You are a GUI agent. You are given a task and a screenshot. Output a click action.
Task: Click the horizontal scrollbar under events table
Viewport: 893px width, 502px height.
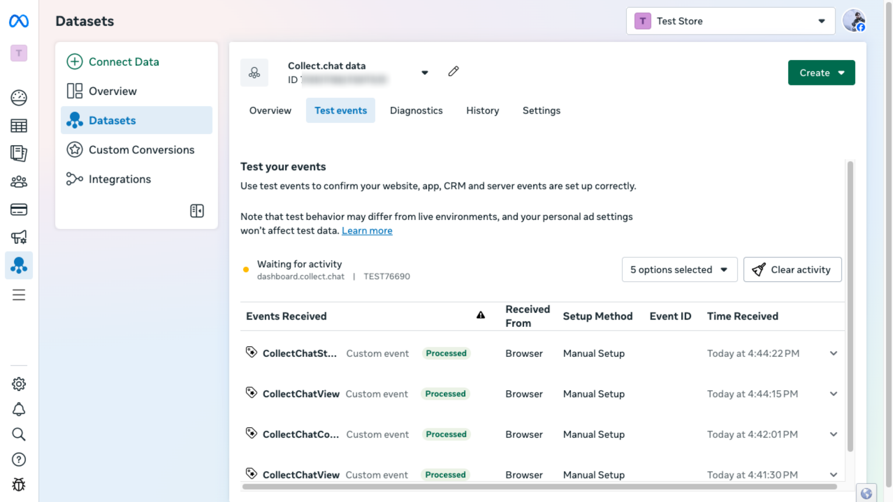[540, 486]
